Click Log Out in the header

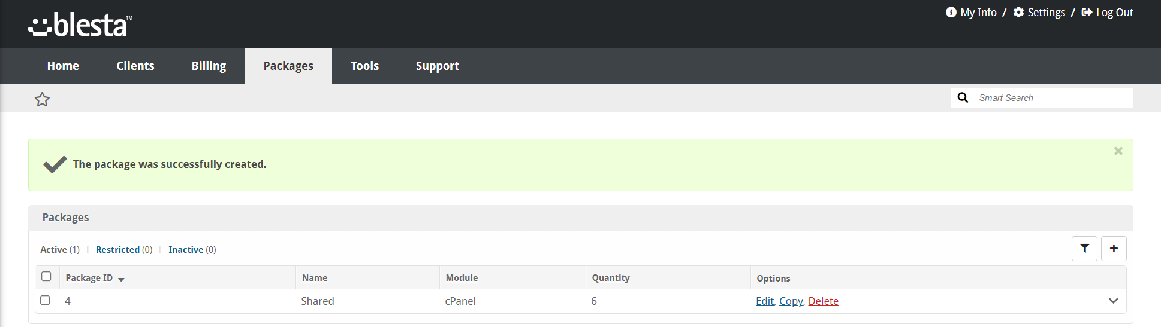(x=1108, y=13)
